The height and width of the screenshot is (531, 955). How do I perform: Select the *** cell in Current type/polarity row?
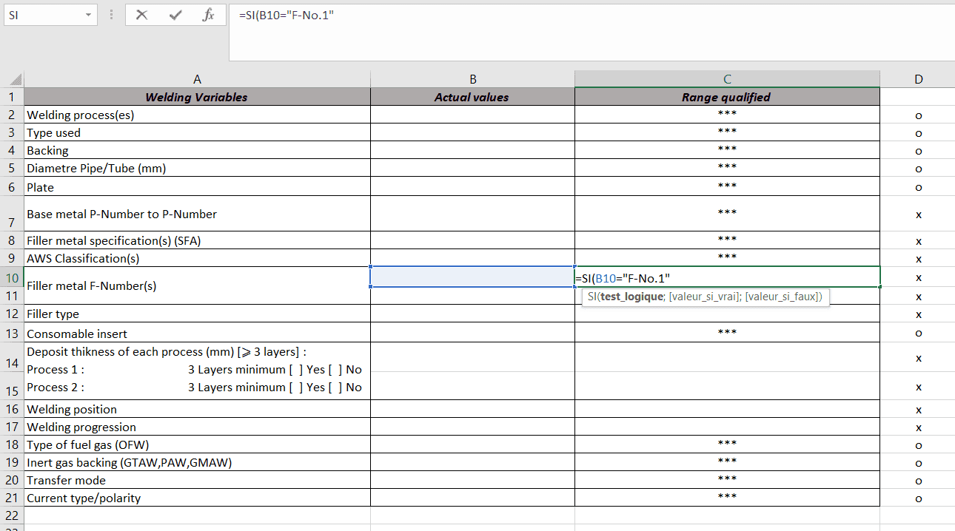tap(727, 498)
